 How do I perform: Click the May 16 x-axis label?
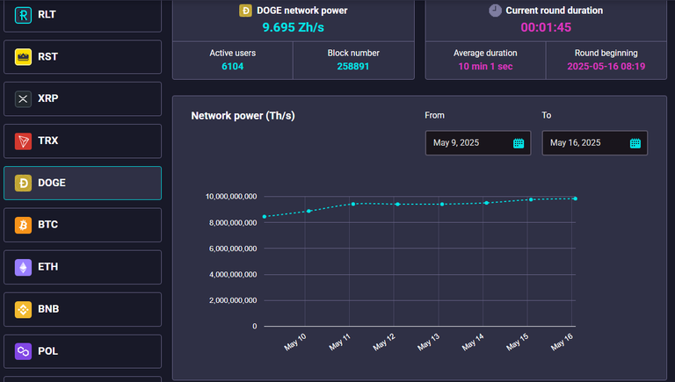click(562, 342)
